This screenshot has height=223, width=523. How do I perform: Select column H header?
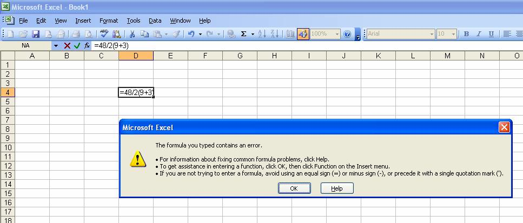(274, 56)
